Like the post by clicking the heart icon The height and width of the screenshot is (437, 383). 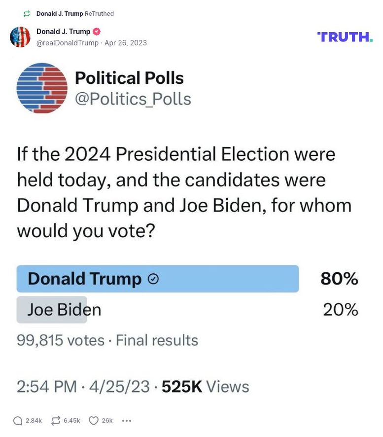point(93,420)
